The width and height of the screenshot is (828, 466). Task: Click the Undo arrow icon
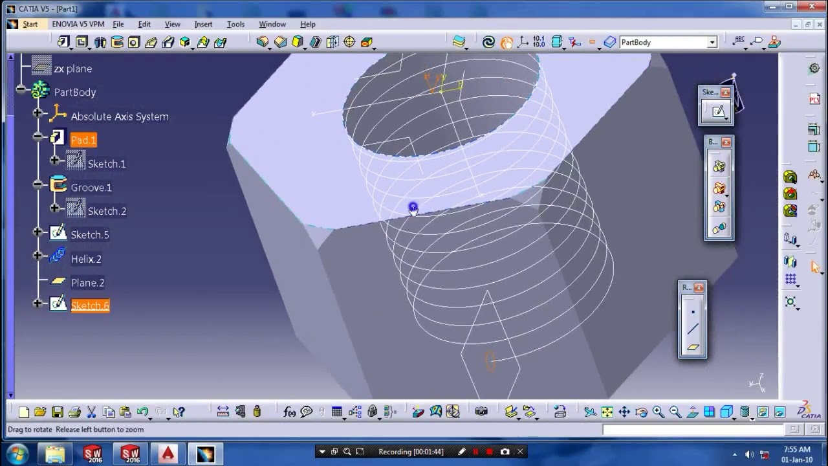pos(142,412)
